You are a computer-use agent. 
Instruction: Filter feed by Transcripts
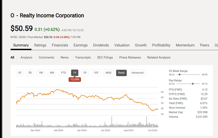[83, 57]
